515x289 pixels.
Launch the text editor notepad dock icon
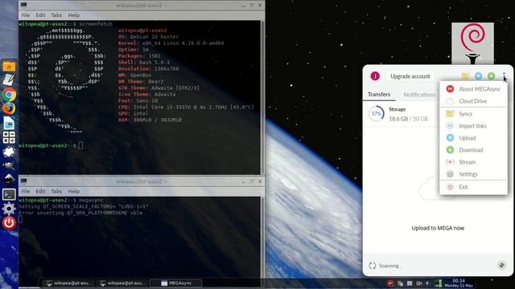(x=9, y=80)
